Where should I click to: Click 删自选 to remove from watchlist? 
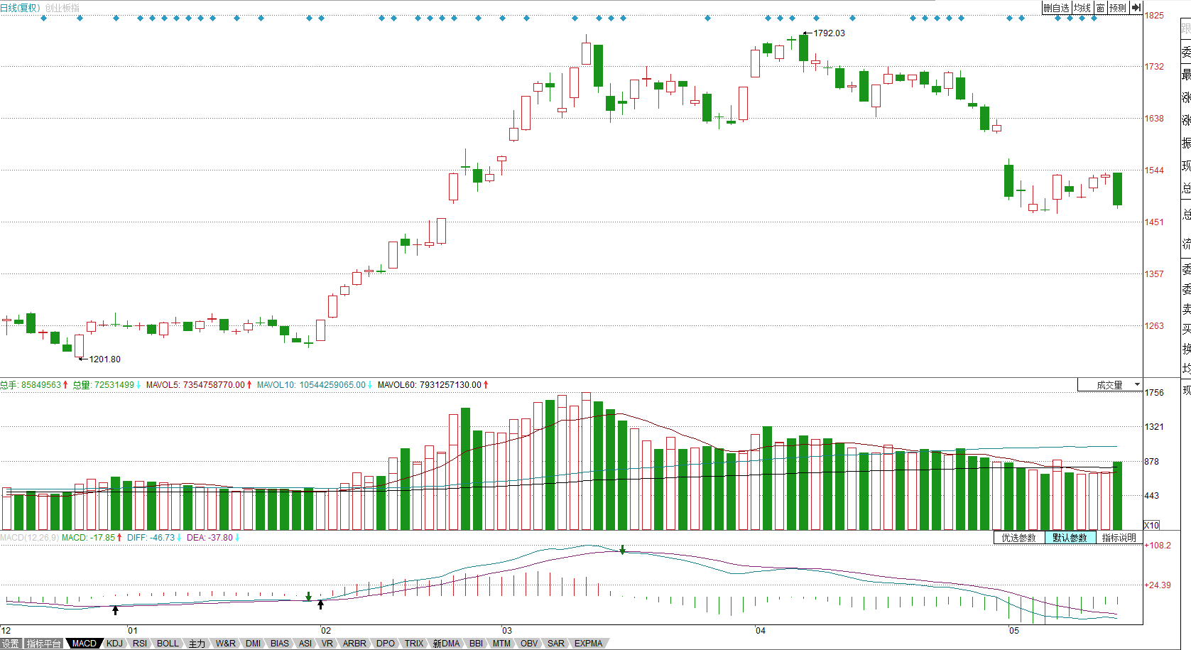pyautogui.click(x=1057, y=8)
